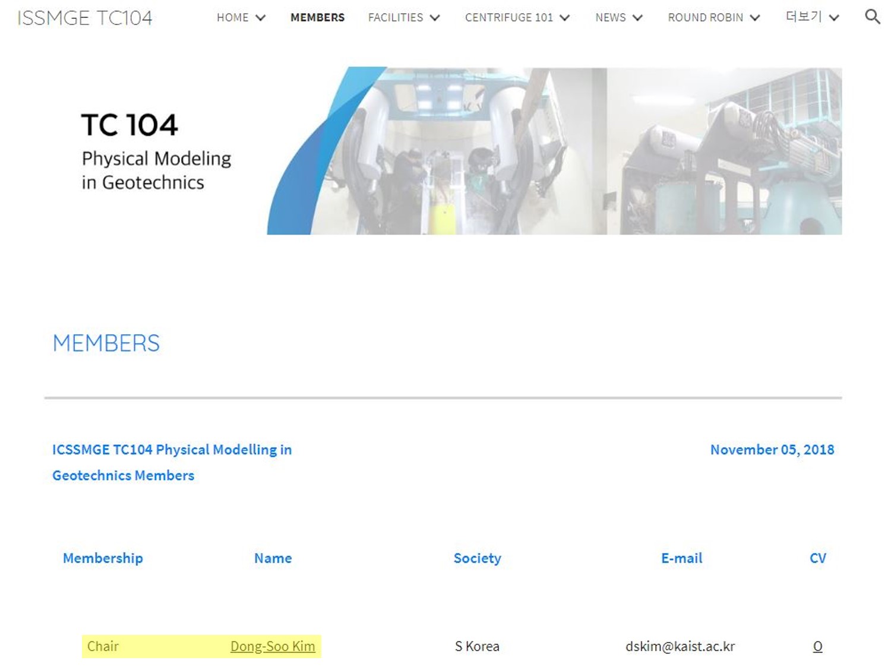
Task: Open the 더보기 nav item
Action: coord(804,17)
